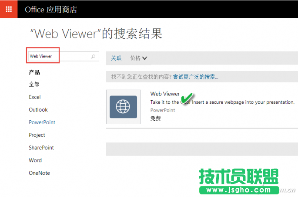Click the PowerPoint label under Web Viewer
This screenshot has height=197, width=298.
tap(163, 110)
